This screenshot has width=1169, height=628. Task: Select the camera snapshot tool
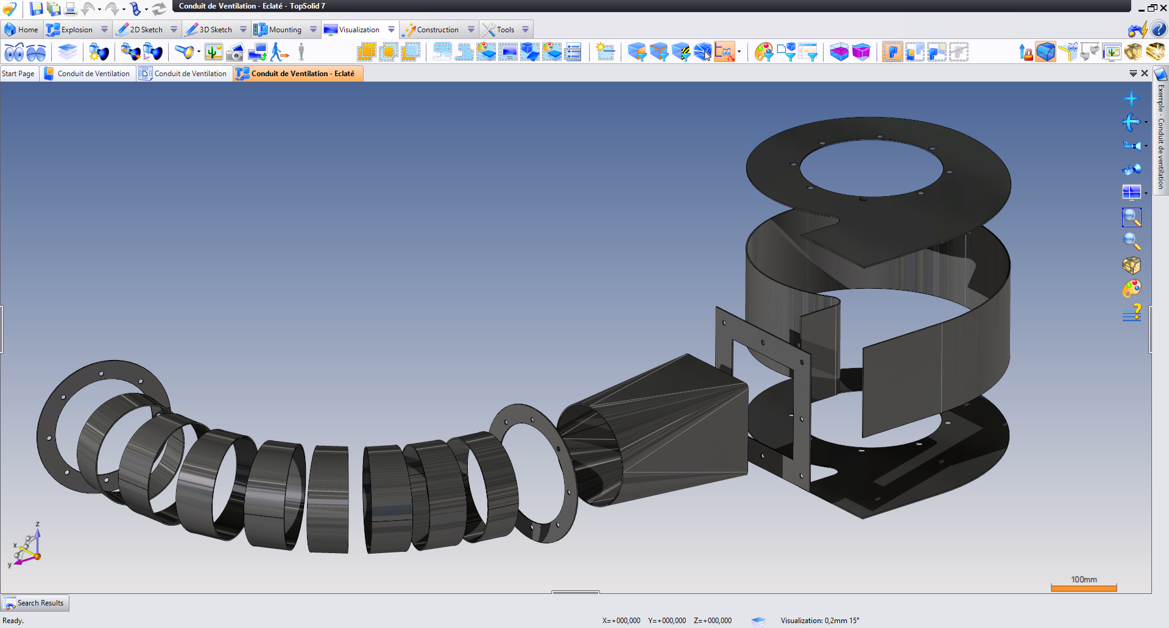pos(235,52)
